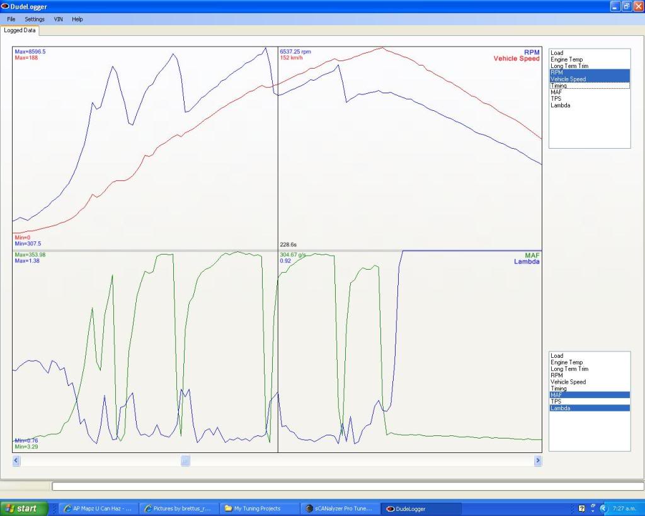
Task: Select Load in the upper channel list
Action: click(x=589, y=53)
